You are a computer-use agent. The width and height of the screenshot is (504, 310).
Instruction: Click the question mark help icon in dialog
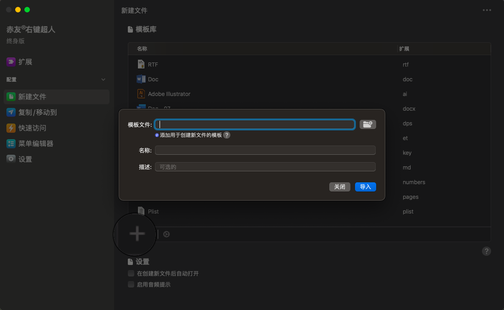pyautogui.click(x=227, y=135)
